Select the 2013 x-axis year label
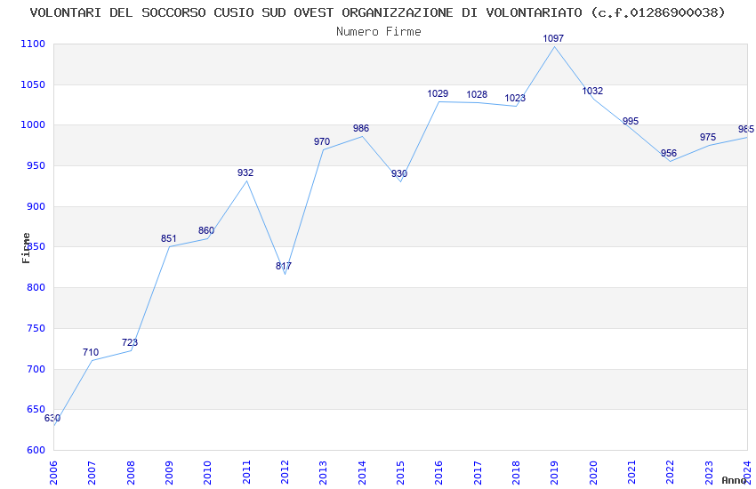The image size is (756, 489). coord(323,473)
